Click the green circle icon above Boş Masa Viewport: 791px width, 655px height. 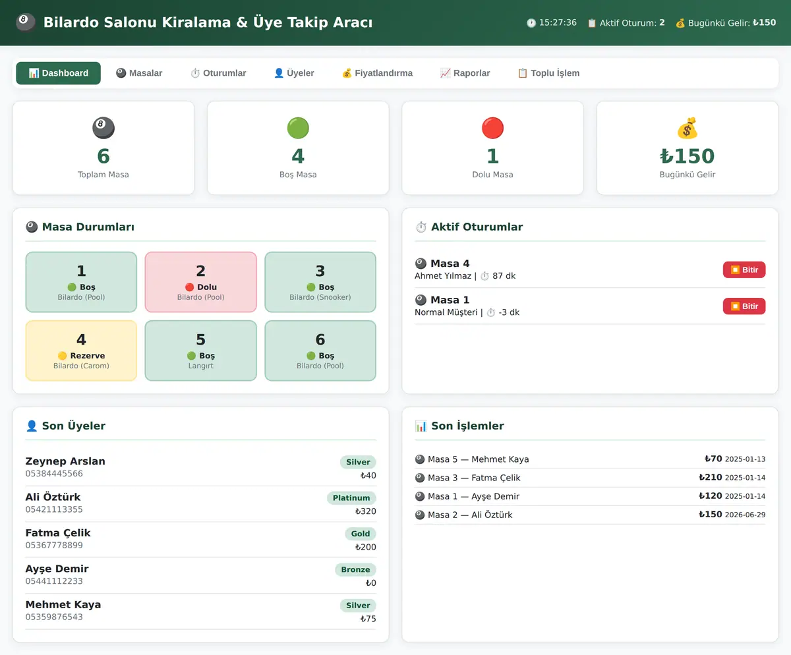click(298, 128)
